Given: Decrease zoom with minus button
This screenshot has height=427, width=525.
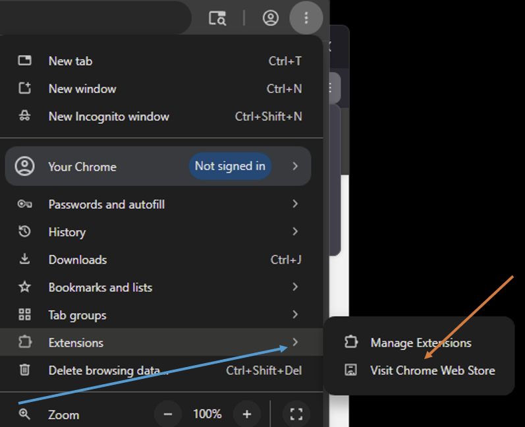Looking at the screenshot, I should pos(168,414).
